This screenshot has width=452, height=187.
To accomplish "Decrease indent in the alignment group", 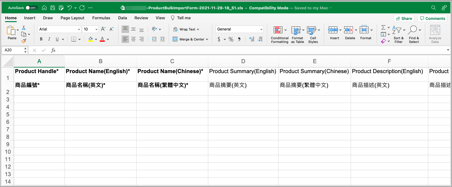I will coord(154,39).
